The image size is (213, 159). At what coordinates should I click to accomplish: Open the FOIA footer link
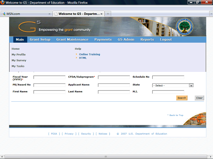pos(54,134)
